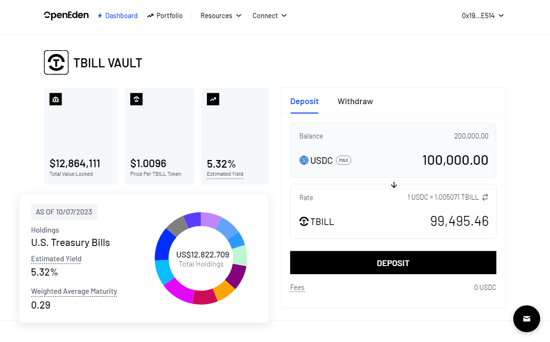Open the chat mail widget
This screenshot has height=342, width=550.
coord(527,319)
